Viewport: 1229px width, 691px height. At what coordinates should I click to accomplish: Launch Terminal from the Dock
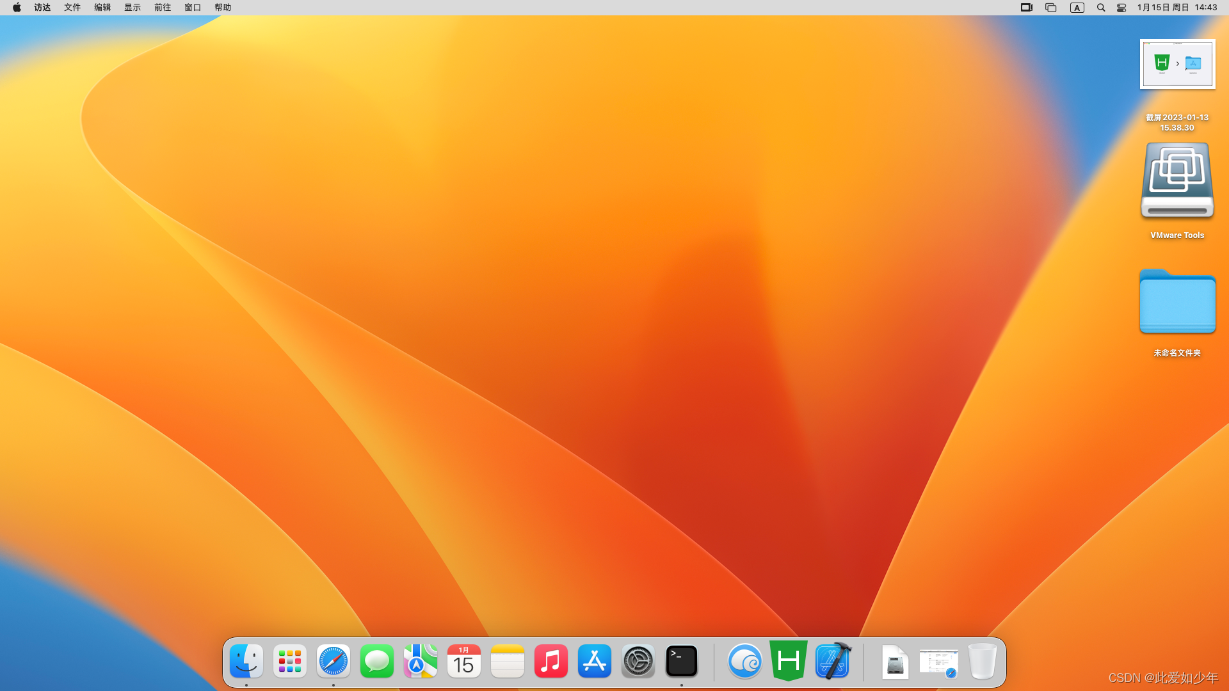click(682, 661)
